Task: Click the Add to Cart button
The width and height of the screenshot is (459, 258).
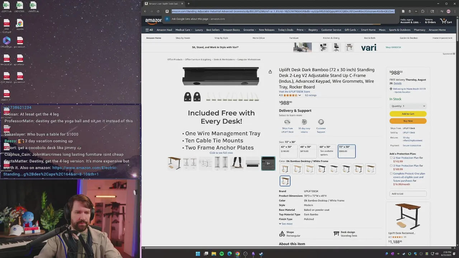Action: pos(408,114)
